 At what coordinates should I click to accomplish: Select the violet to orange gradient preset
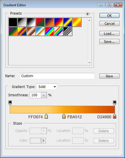click(49, 22)
